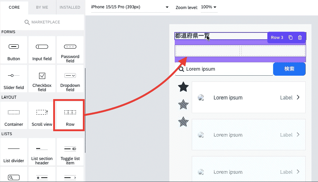Viewport: 318px width, 182px height.
Task: Choose the List divider component
Action: tap(14, 152)
